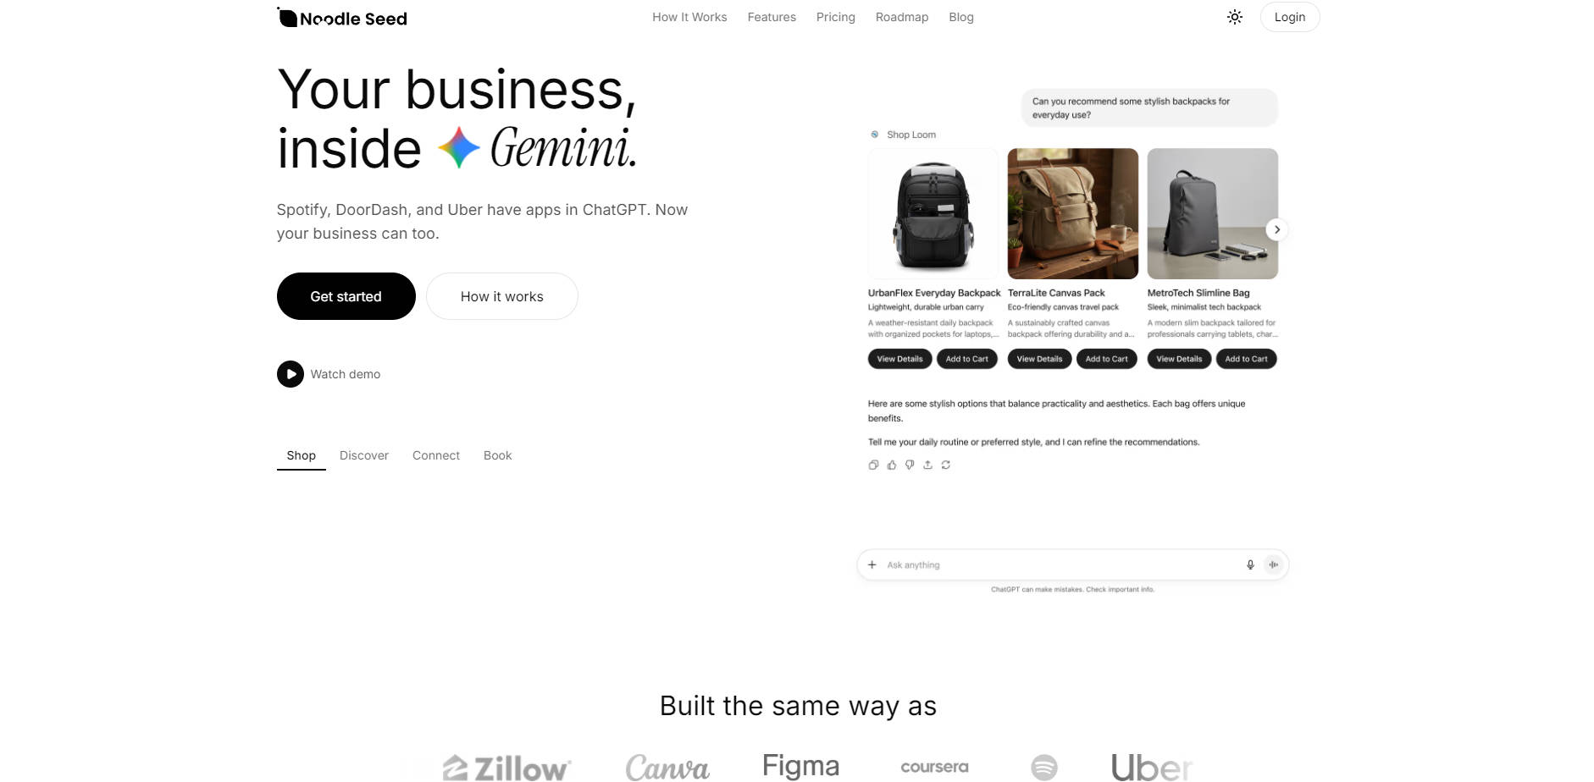Open Pricing in the top navigation
This screenshot has width=1594, height=782.
pos(836,17)
